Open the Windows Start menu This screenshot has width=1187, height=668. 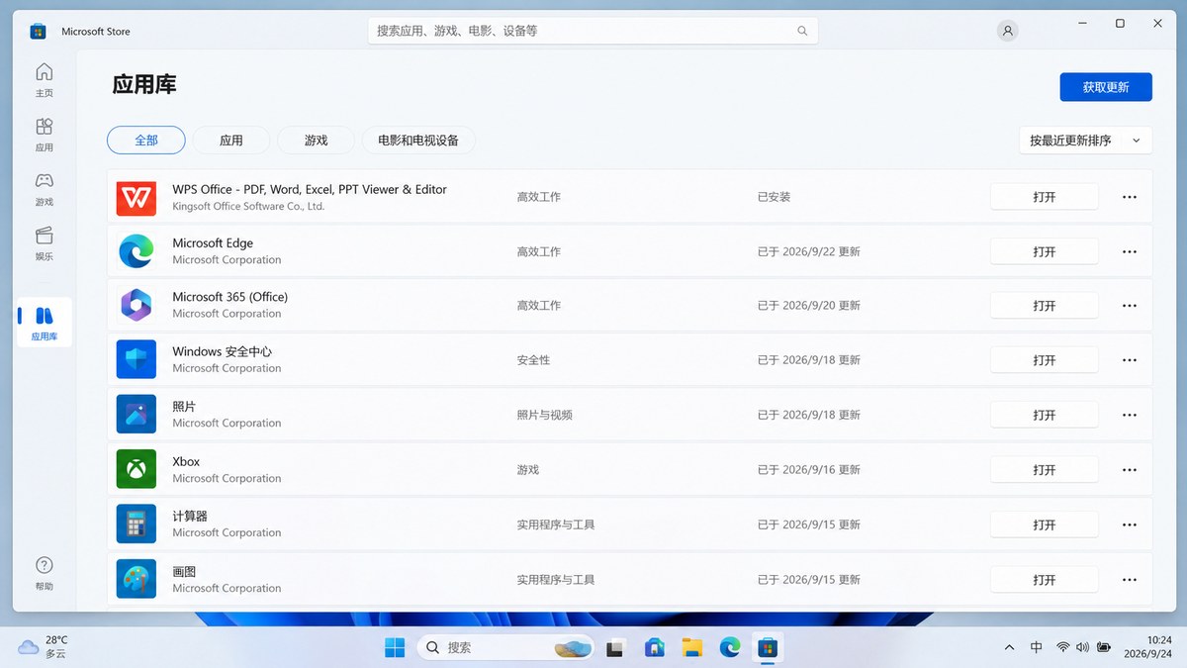(395, 647)
